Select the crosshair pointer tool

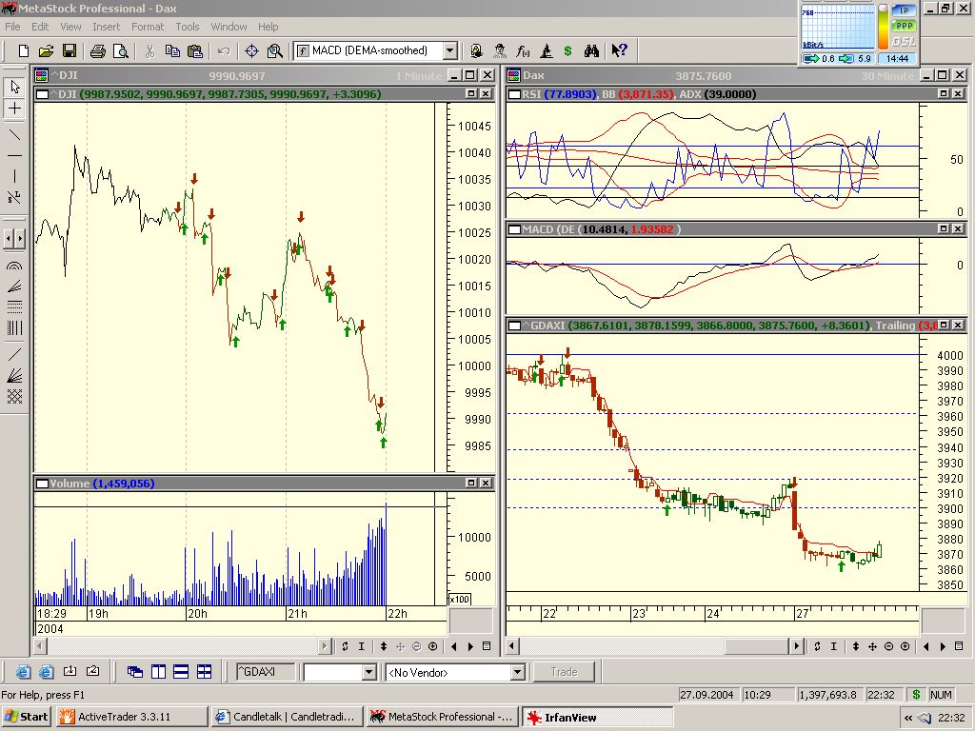15,109
